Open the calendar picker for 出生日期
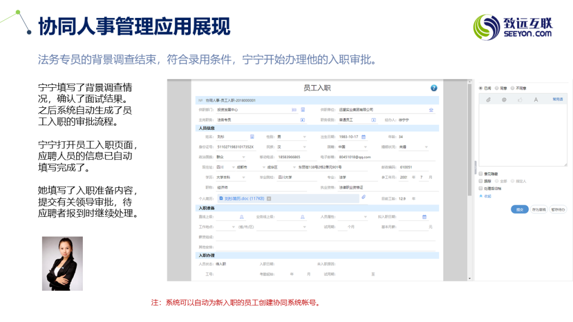Screen dimensions: 573x322 (363, 136)
